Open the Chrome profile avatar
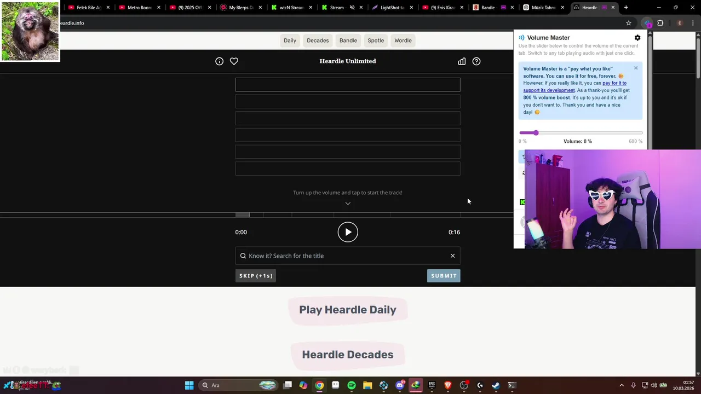 (680, 23)
